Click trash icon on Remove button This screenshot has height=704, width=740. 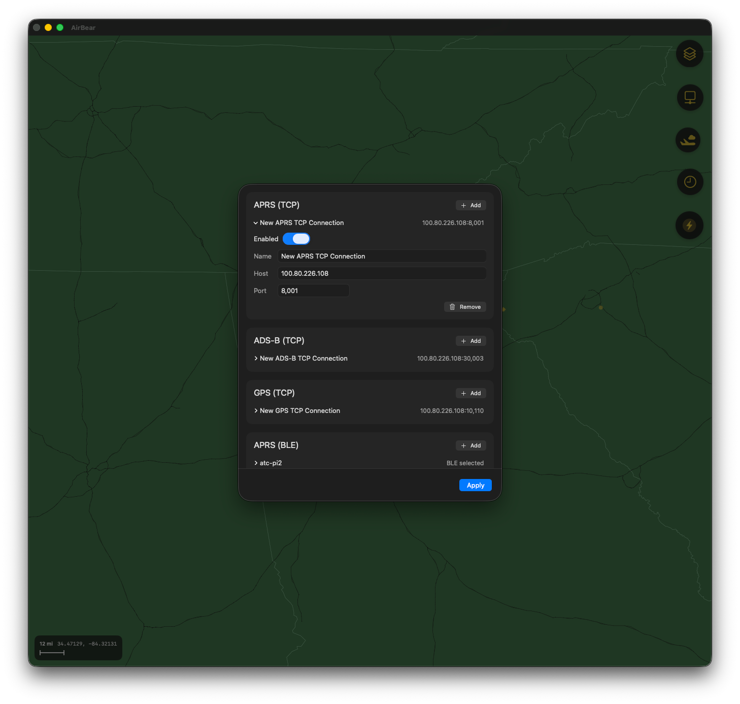tap(452, 307)
